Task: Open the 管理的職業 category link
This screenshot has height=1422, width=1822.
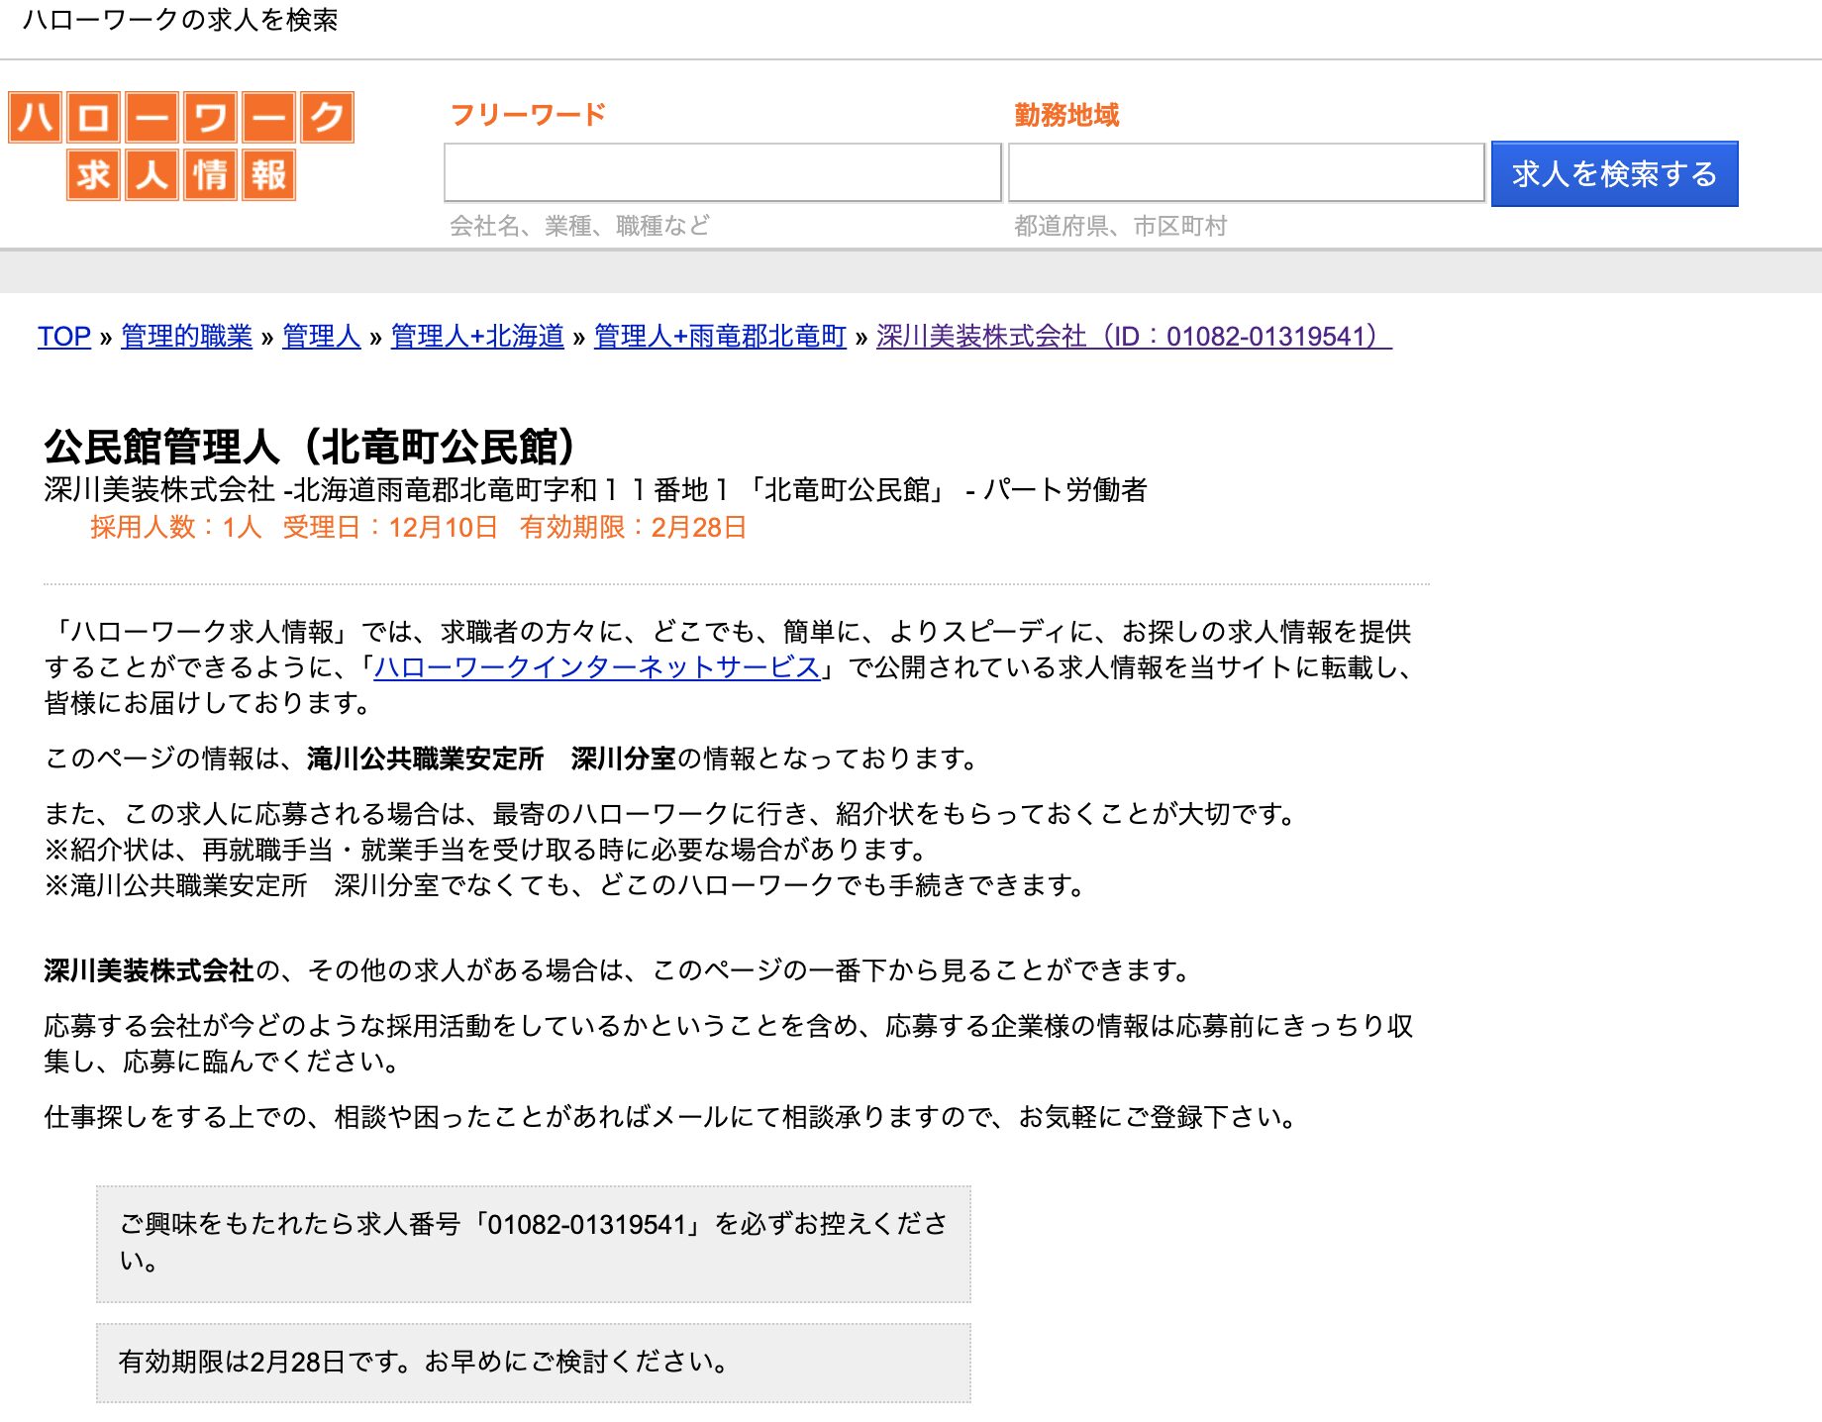Action: [x=185, y=338]
